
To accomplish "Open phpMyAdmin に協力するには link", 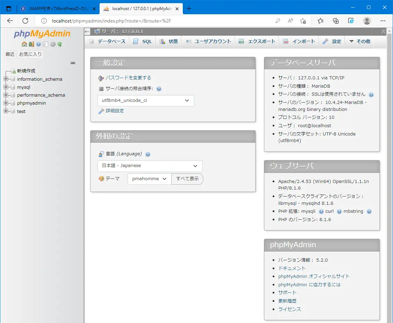I will click(x=309, y=285).
